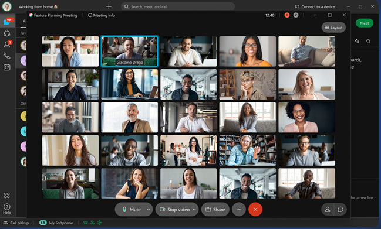Select video of man in gray hoodie
The width and height of the screenshot is (381, 229).
[x=130, y=151]
